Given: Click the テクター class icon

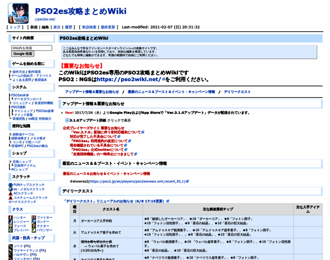Looking at the screenshot, I should [34, 226].
